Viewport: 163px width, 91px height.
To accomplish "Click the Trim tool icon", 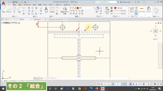I will point(36,8).
